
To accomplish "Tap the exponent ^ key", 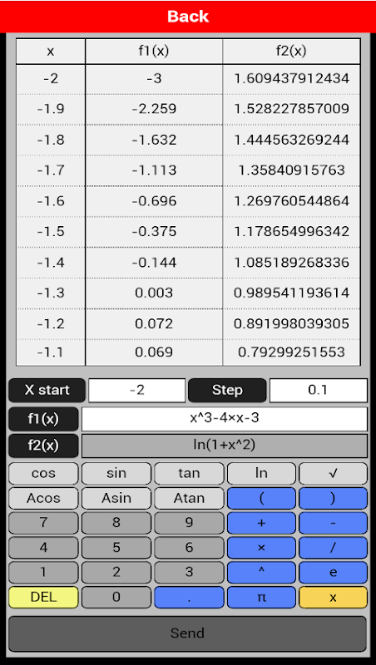I will [261, 573].
